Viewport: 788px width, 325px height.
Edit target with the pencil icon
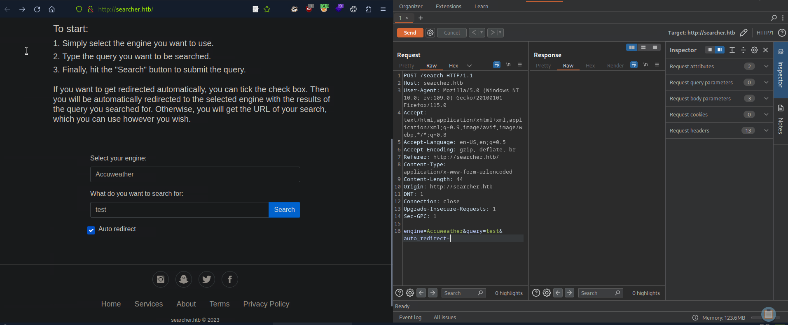[744, 32]
